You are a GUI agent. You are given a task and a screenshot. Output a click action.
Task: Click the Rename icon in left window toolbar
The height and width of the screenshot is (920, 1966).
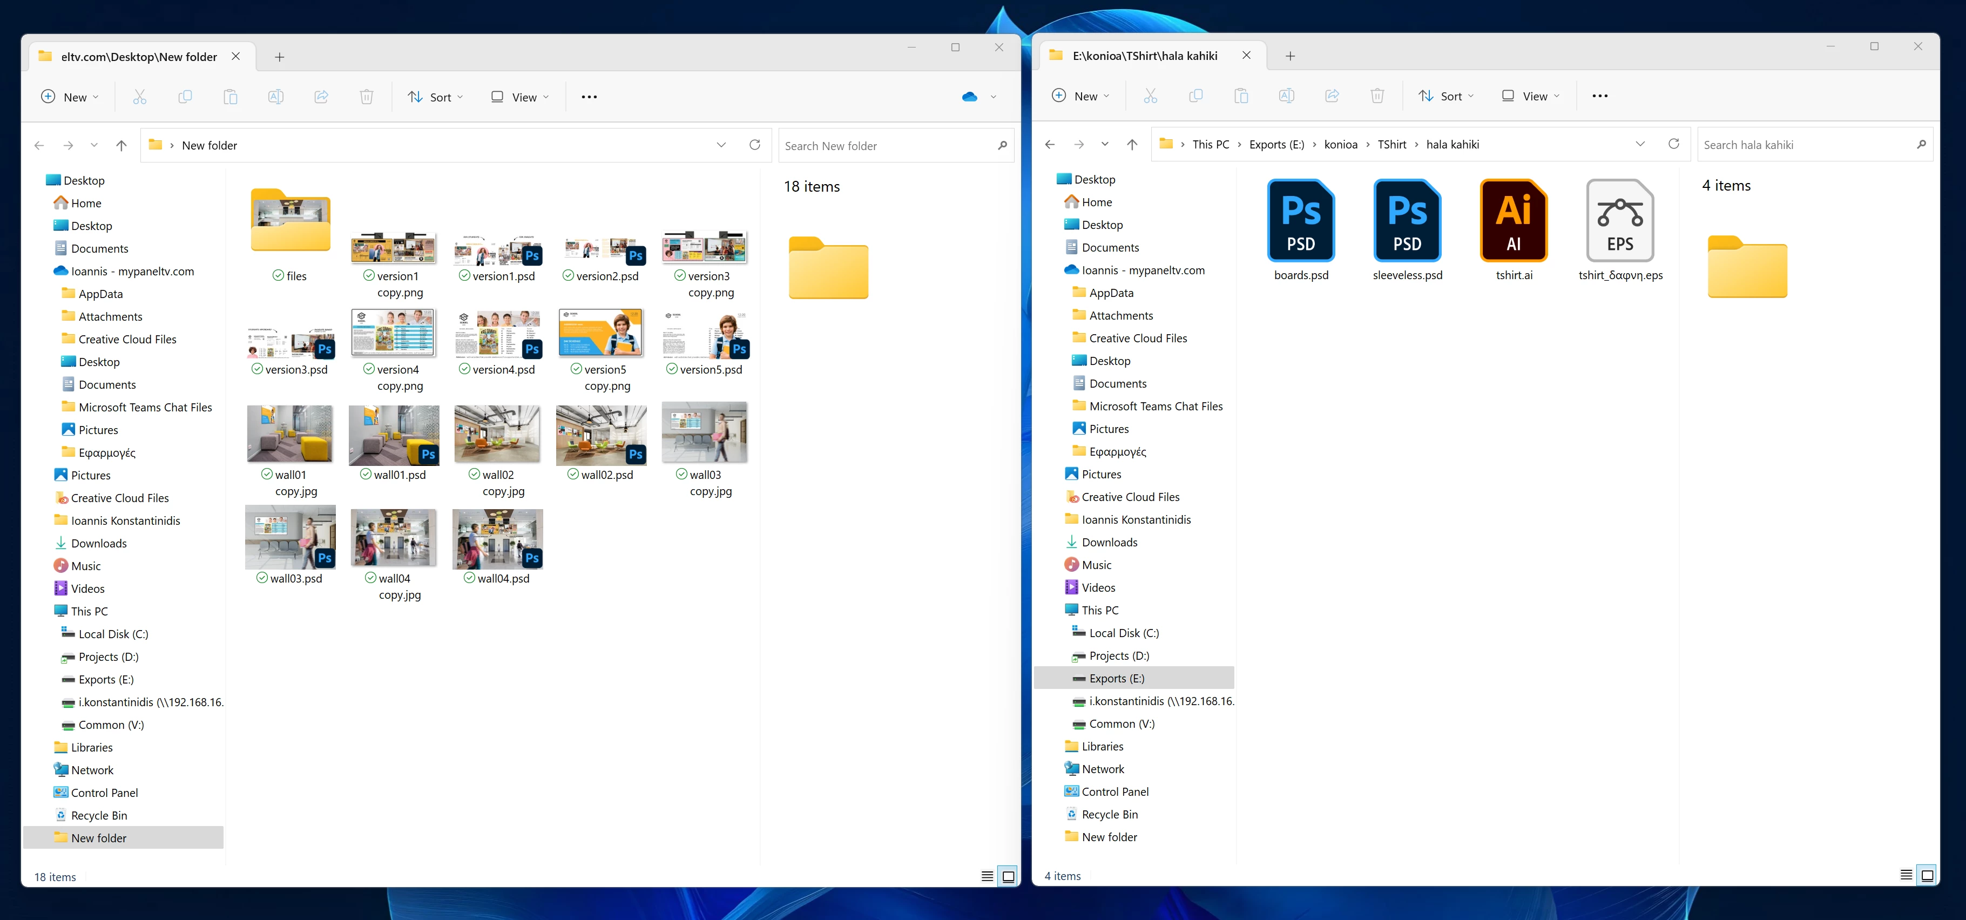275,97
